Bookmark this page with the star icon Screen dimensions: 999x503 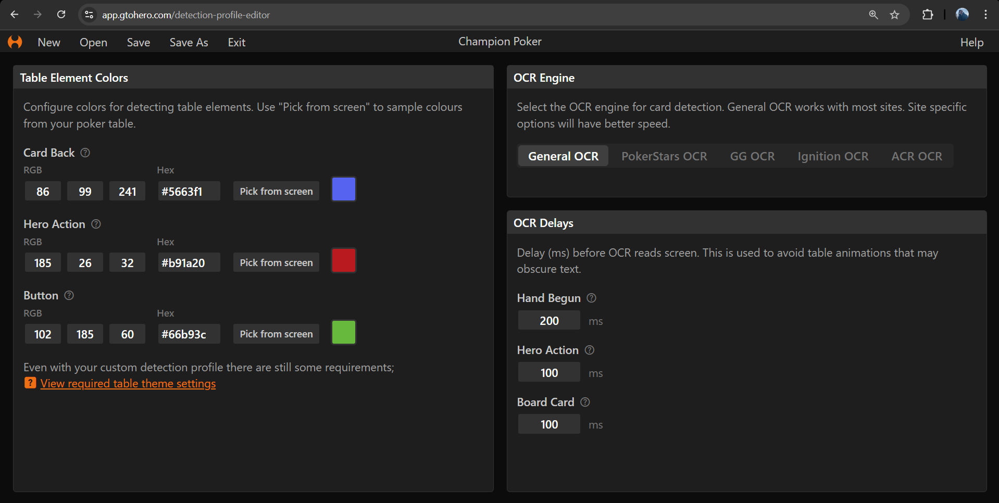pyautogui.click(x=894, y=15)
